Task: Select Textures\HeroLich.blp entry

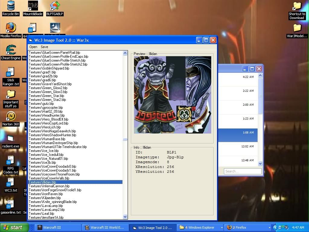Action: pos(75,127)
